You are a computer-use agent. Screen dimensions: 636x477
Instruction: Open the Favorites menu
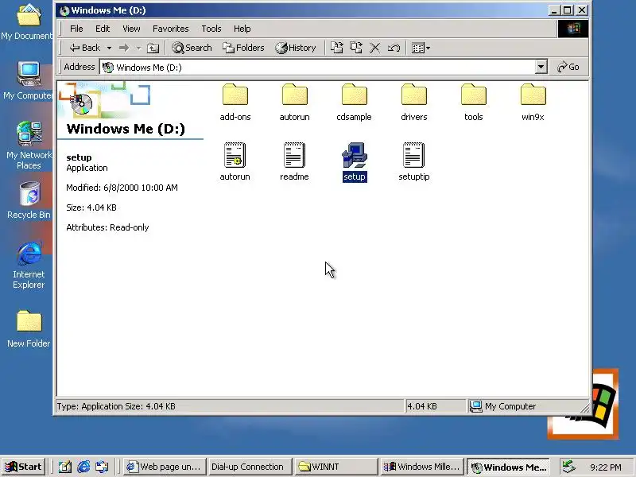(171, 29)
